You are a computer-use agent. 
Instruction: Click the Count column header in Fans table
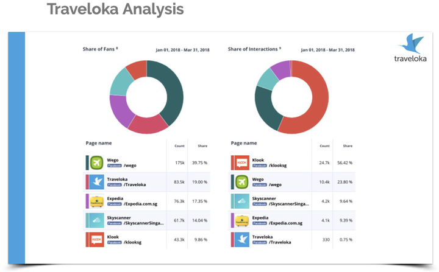(180, 146)
